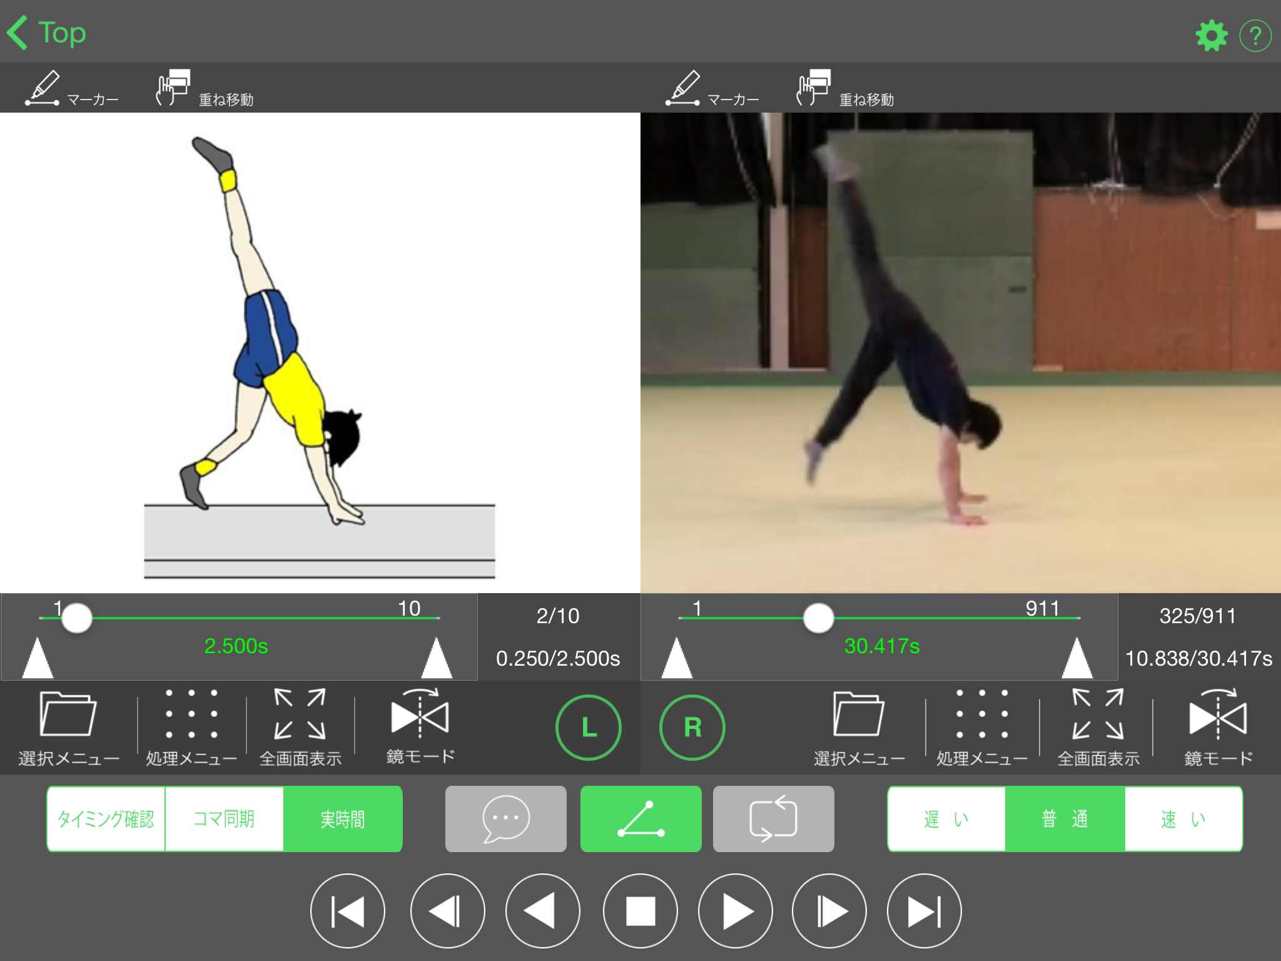1281x961 pixels.
Task: Jump to last frame button
Action: click(924, 911)
